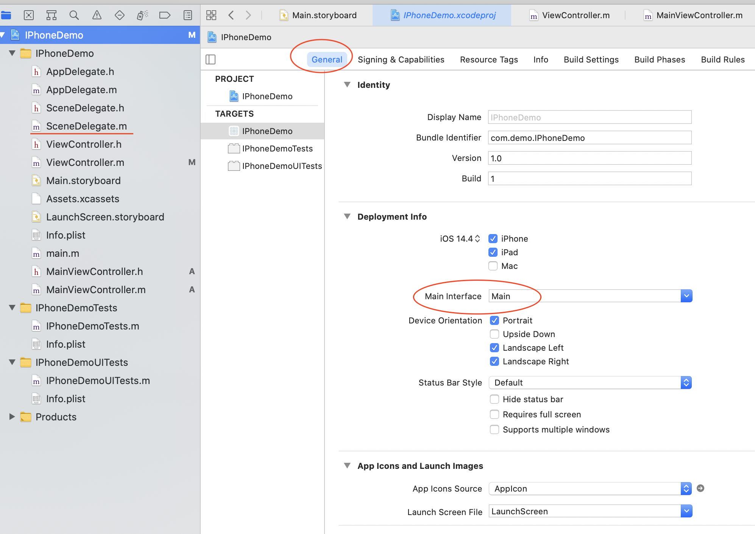Open the symbol navigator icon
755x534 pixels.
(51, 15)
